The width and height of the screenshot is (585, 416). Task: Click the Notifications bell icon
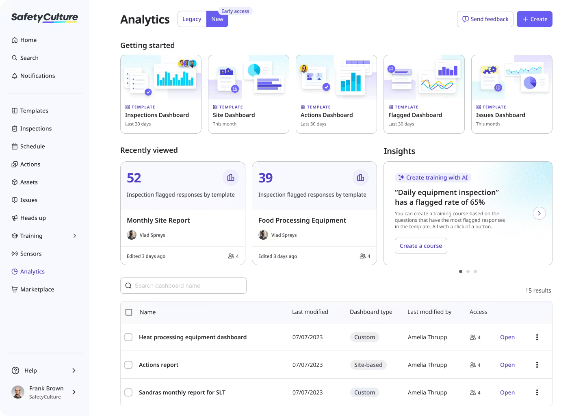15,76
